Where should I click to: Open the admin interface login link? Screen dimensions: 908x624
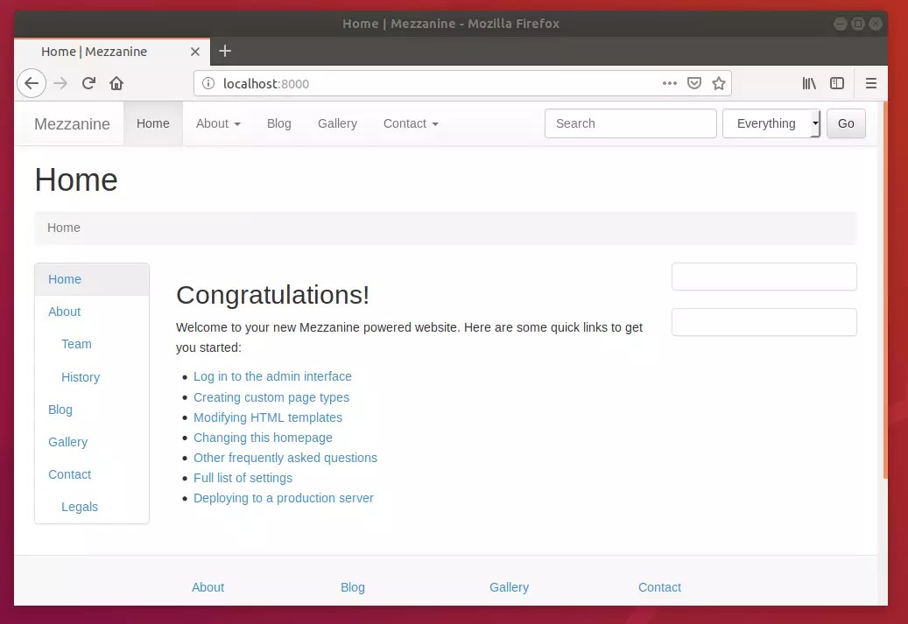click(272, 376)
